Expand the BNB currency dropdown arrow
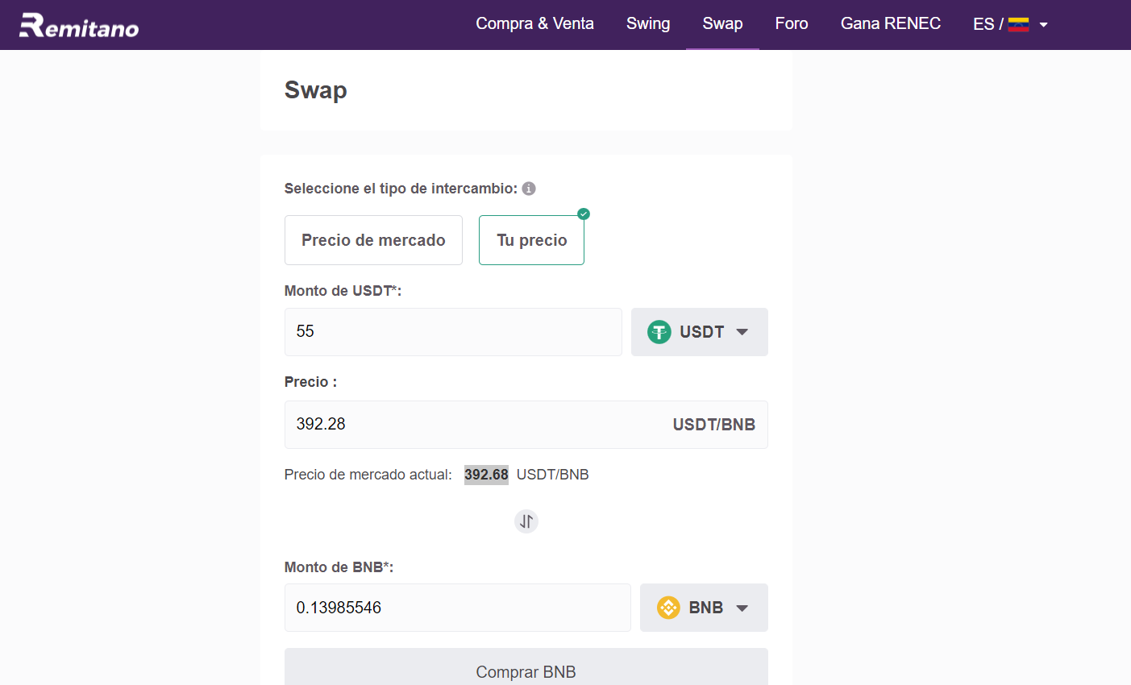Screen dimensions: 1131x685 [x=742, y=608]
